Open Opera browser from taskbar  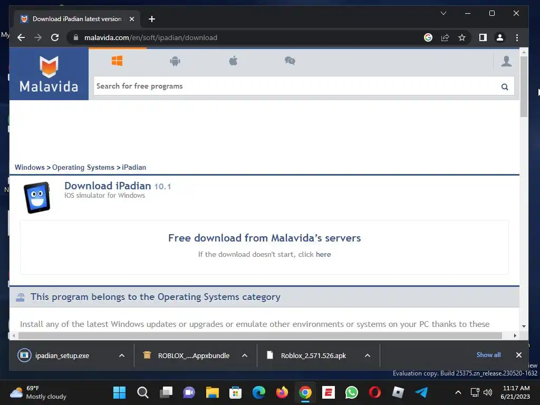(375, 392)
